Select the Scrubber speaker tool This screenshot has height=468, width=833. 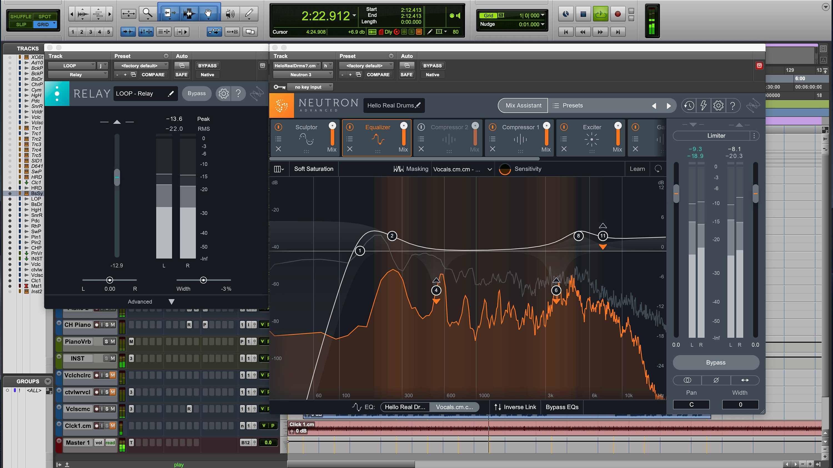[x=230, y=13]
